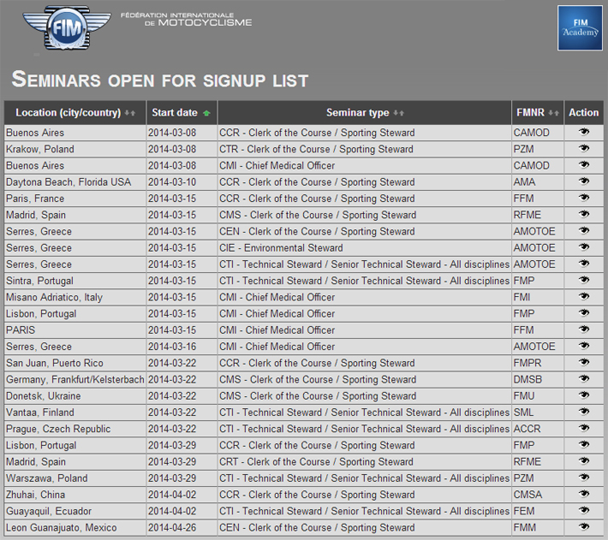Click eye icon for Misano Adriatico row

pyautogui.click(x=584, y=297)
